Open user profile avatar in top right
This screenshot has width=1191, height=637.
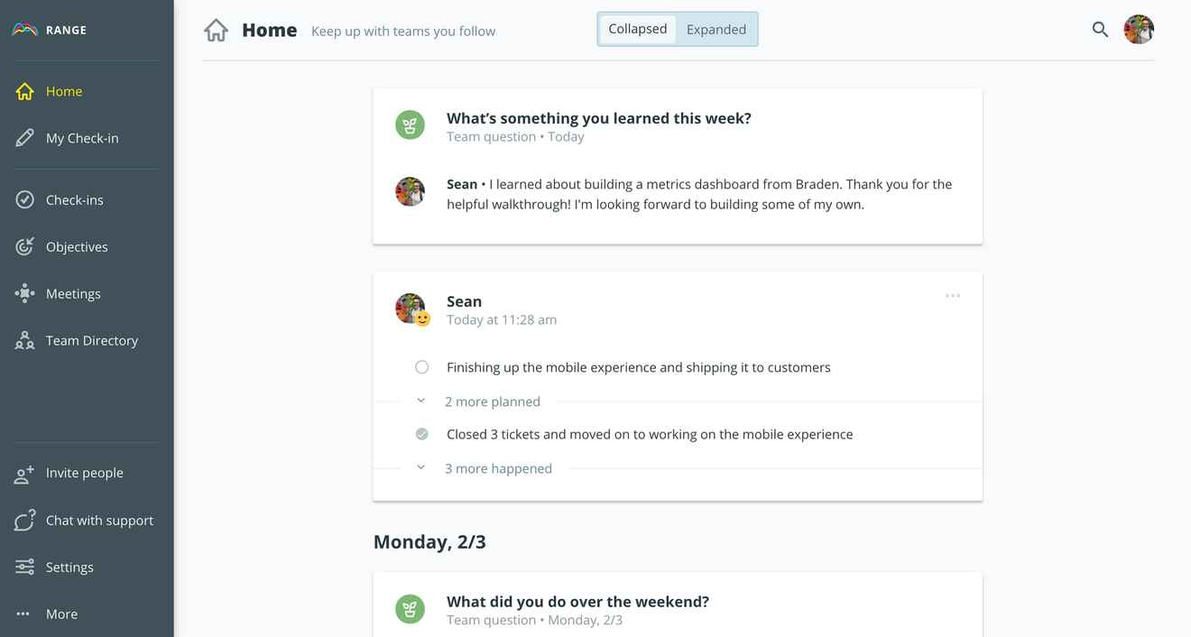coord(1139,29)
